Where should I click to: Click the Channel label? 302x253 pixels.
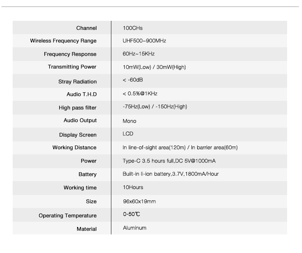[x=86, y=28]
